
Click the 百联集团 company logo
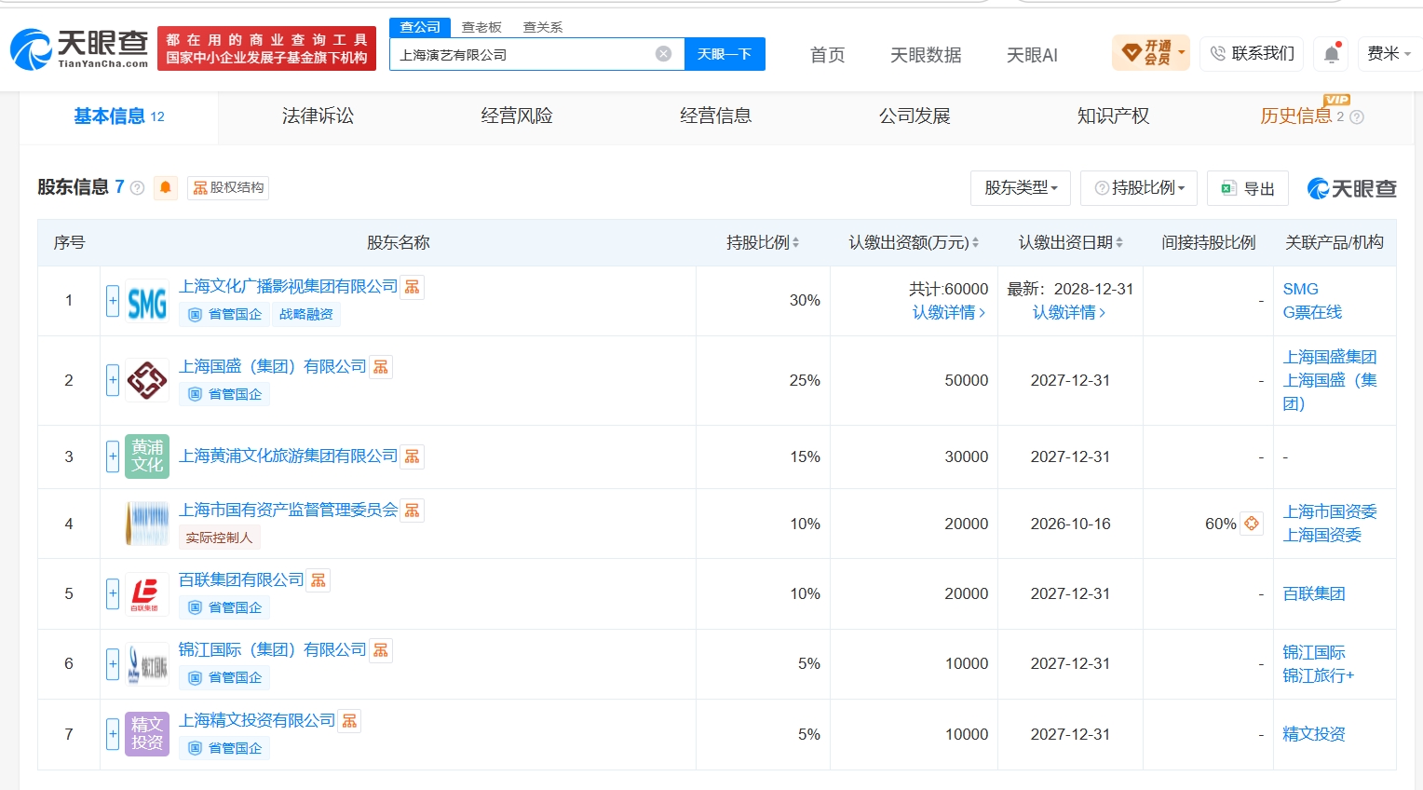147,593
